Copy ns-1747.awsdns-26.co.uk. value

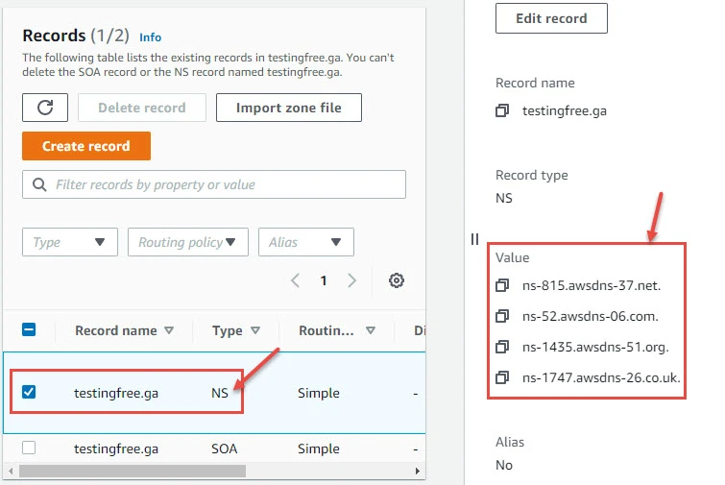[x=502, y=377]
